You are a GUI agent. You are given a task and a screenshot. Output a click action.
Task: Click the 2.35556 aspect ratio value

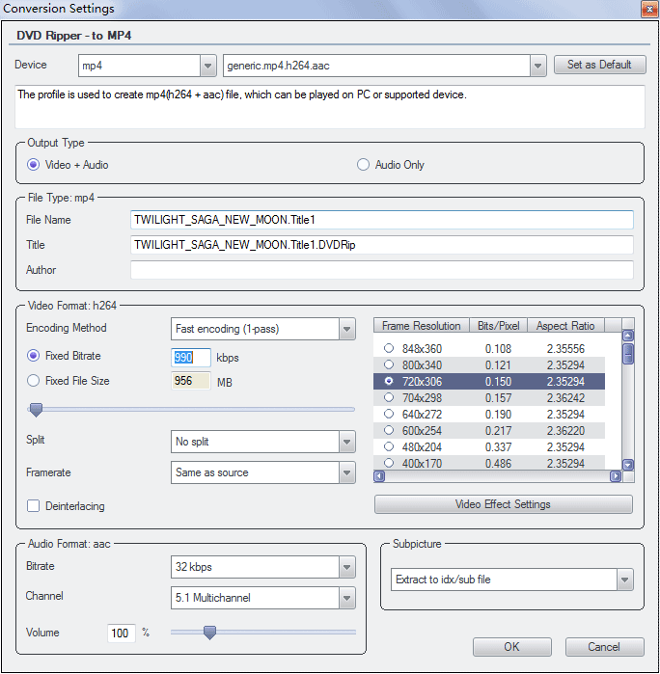[565, 349]
